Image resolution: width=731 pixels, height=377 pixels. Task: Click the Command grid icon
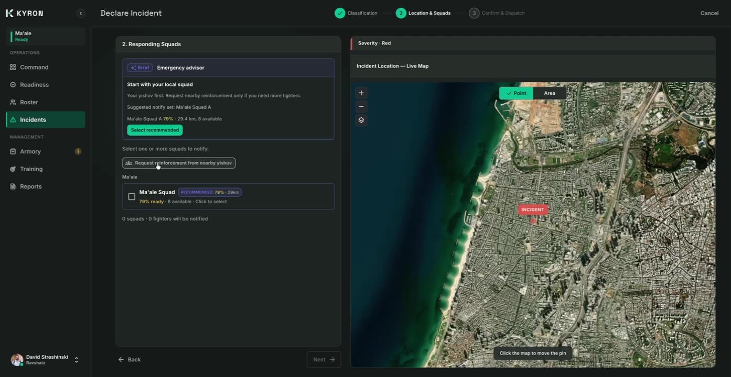point(13,67)
